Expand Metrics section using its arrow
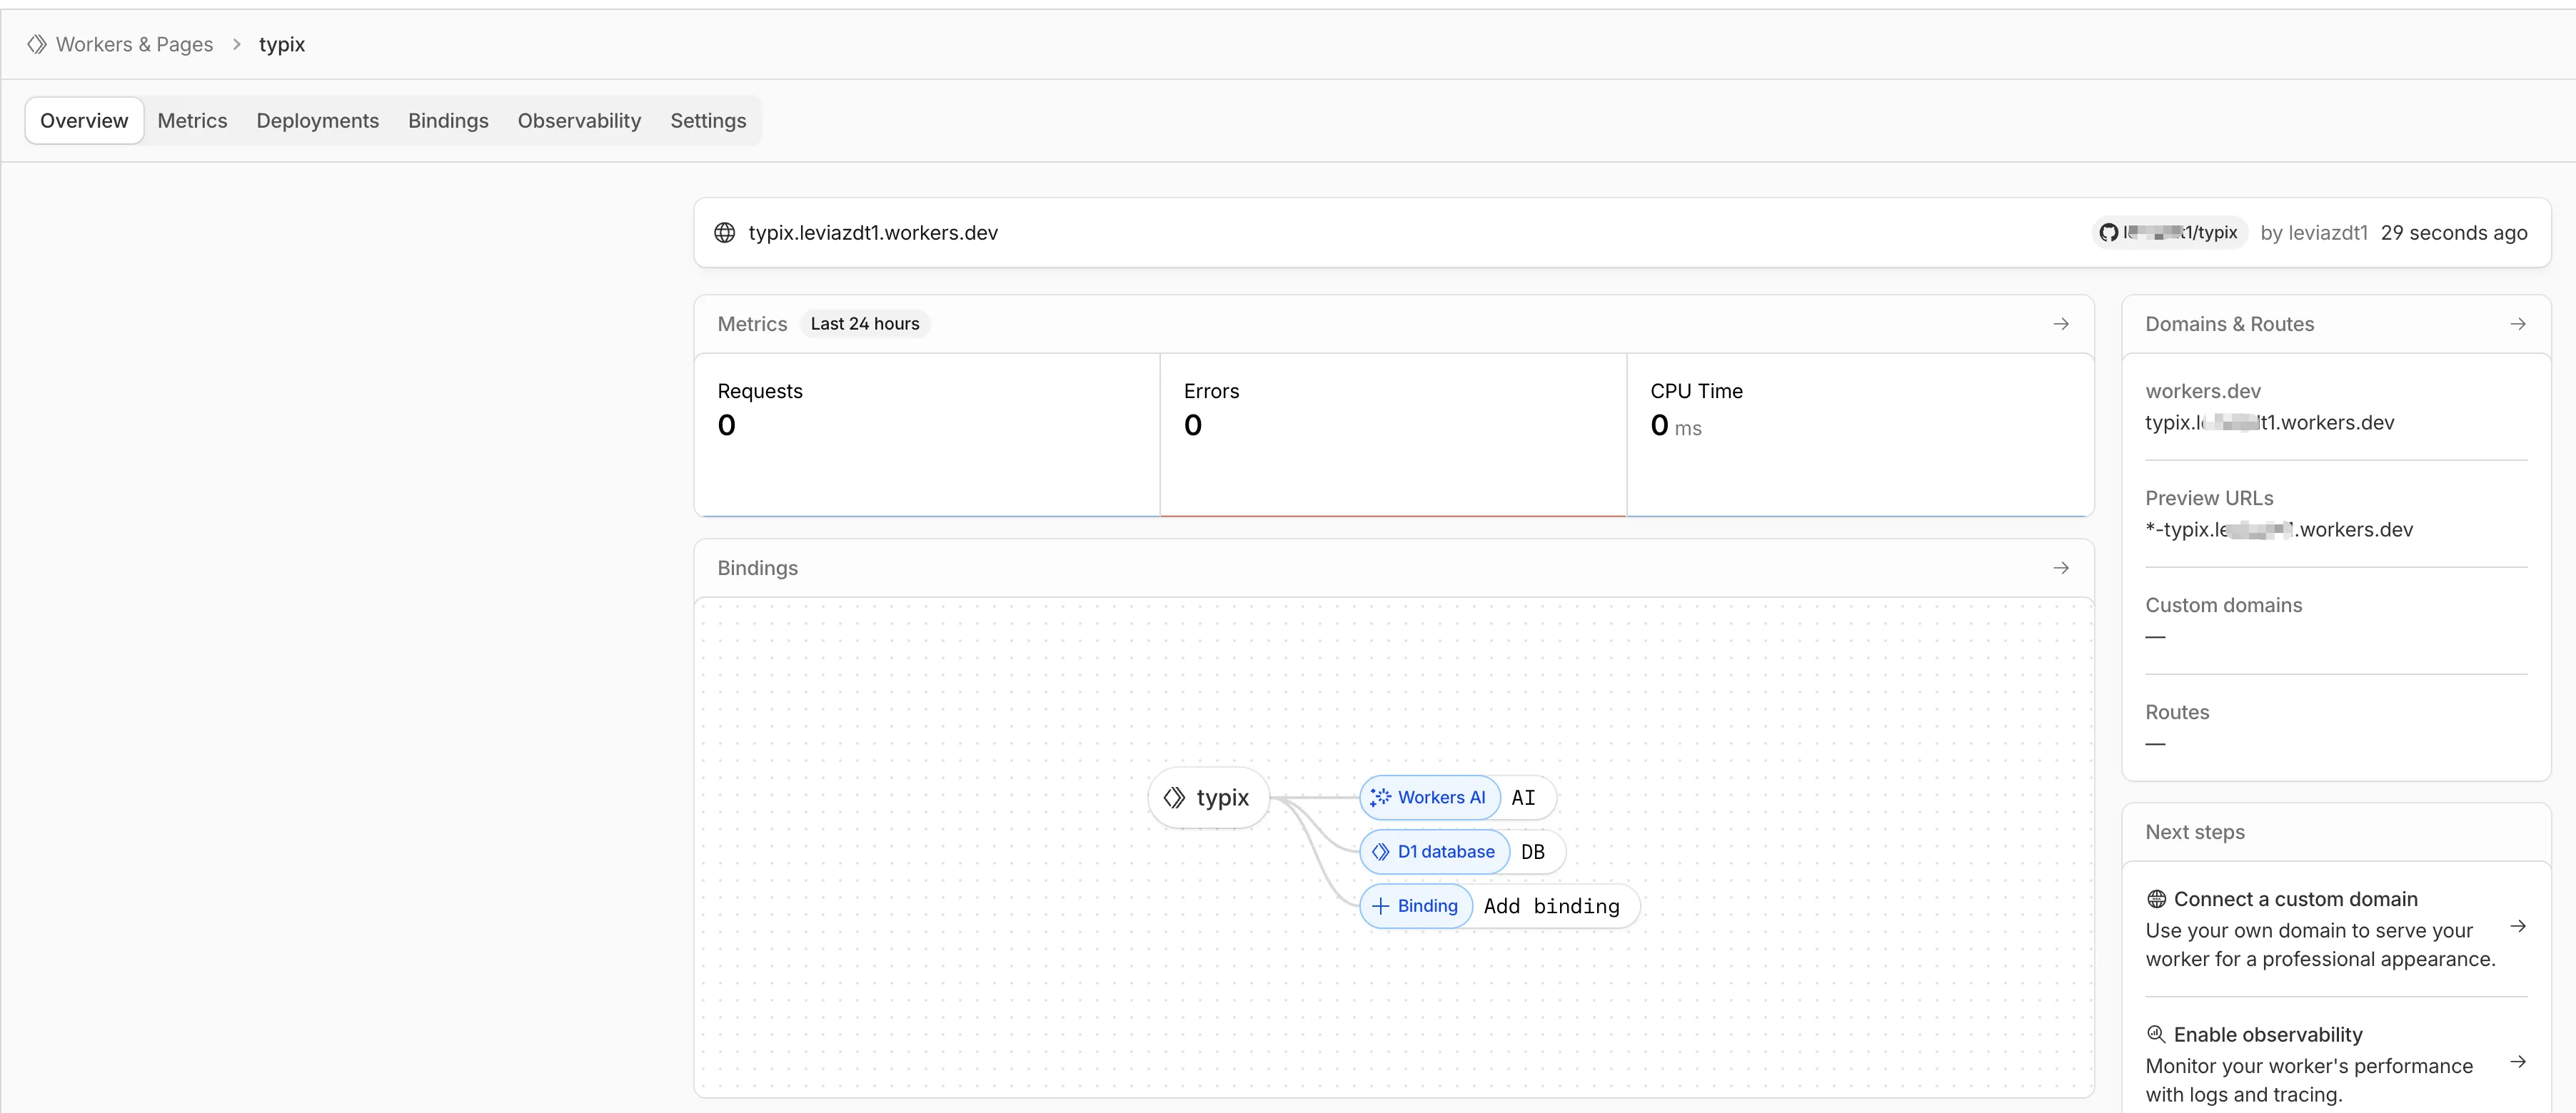 (x=2061, y=324)
